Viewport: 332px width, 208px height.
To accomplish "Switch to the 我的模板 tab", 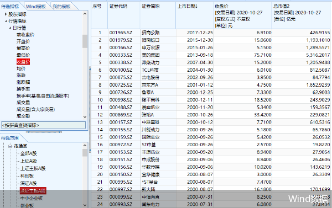I will click(x=61, y=7).
